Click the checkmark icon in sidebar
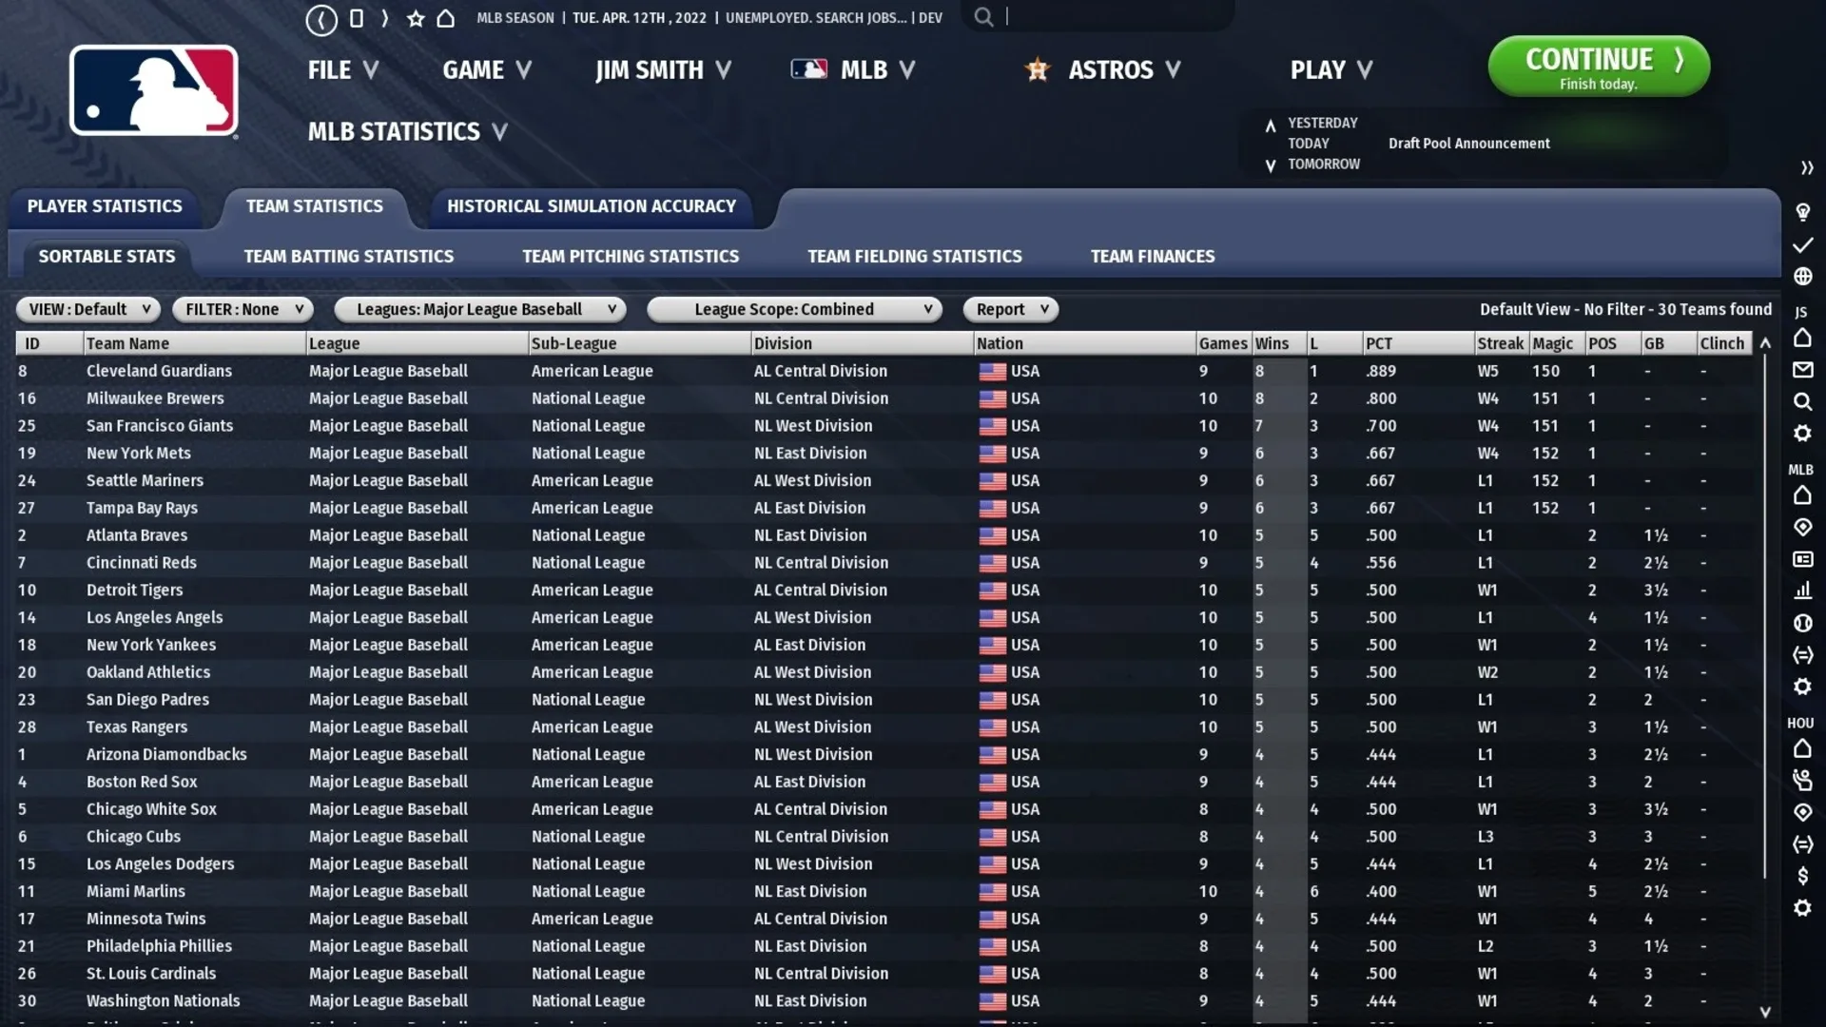 point(1802,245)
